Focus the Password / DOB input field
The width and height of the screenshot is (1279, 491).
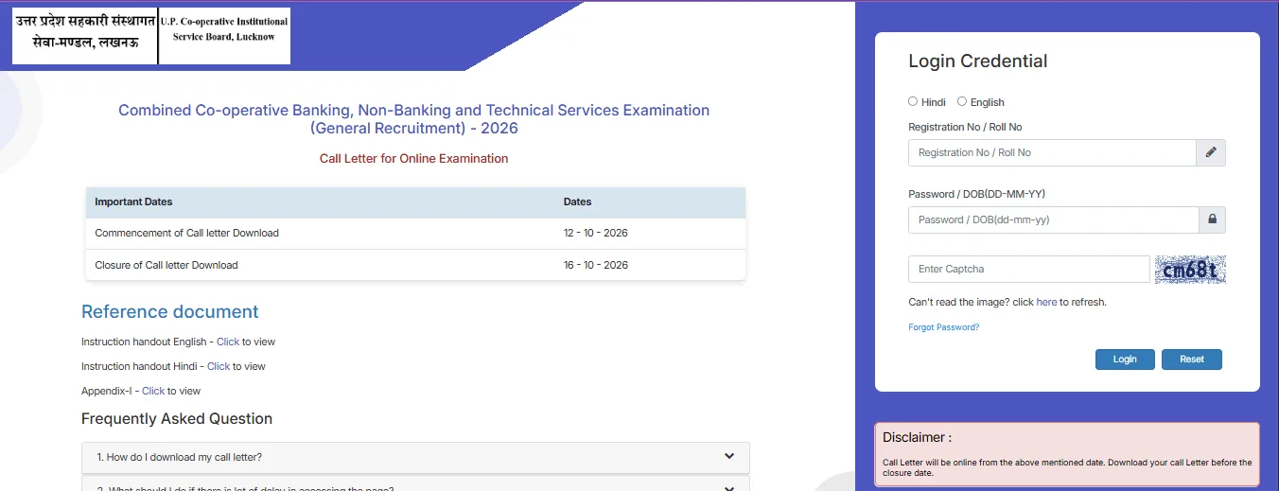(x=1054, y=219)
